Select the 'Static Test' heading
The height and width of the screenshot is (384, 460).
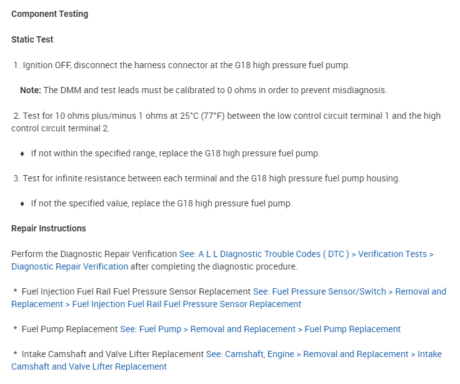pyautogui.click(x=32, y=39)
